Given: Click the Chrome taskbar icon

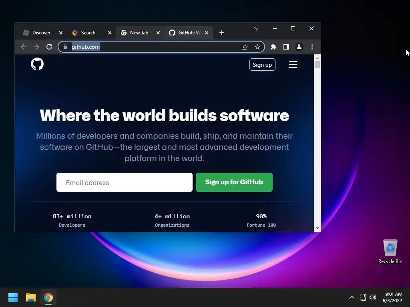Looking at the screenshot, I should (x=48, y=297).
